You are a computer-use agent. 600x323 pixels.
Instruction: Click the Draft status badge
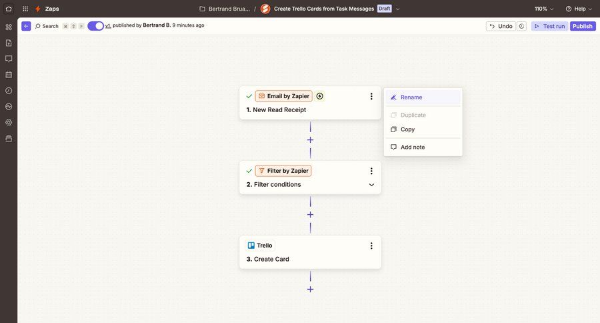click(x=384, y=9)
